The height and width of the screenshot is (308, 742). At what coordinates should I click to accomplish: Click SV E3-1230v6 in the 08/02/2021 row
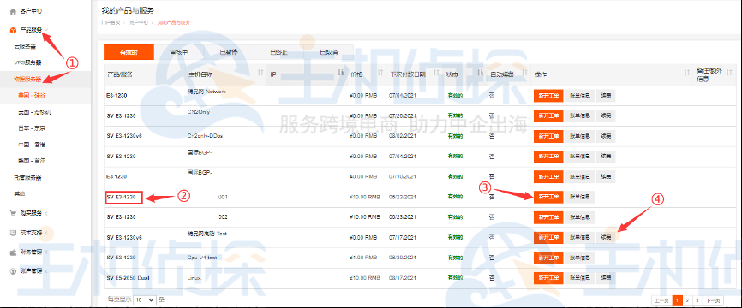pos(124,136)
